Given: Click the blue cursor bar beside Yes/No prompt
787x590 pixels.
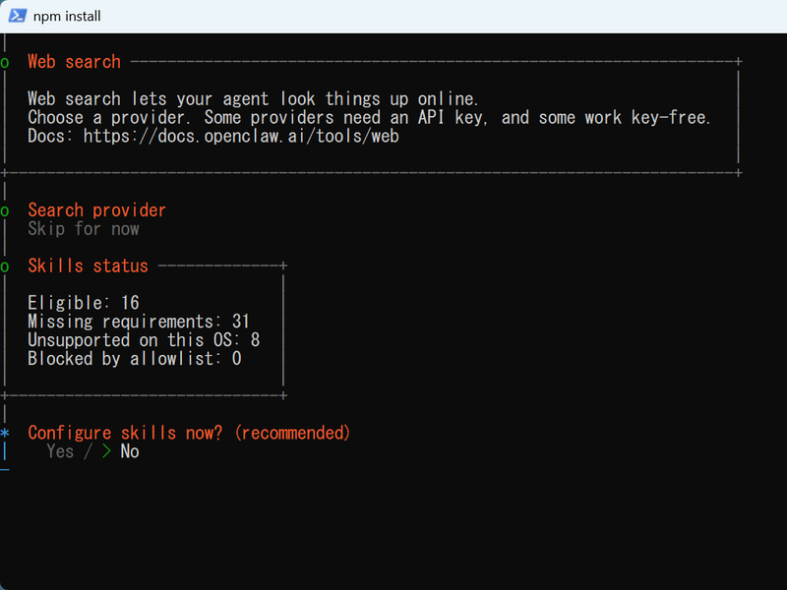Looking at the screenshot, I should (x=5, y=451).
